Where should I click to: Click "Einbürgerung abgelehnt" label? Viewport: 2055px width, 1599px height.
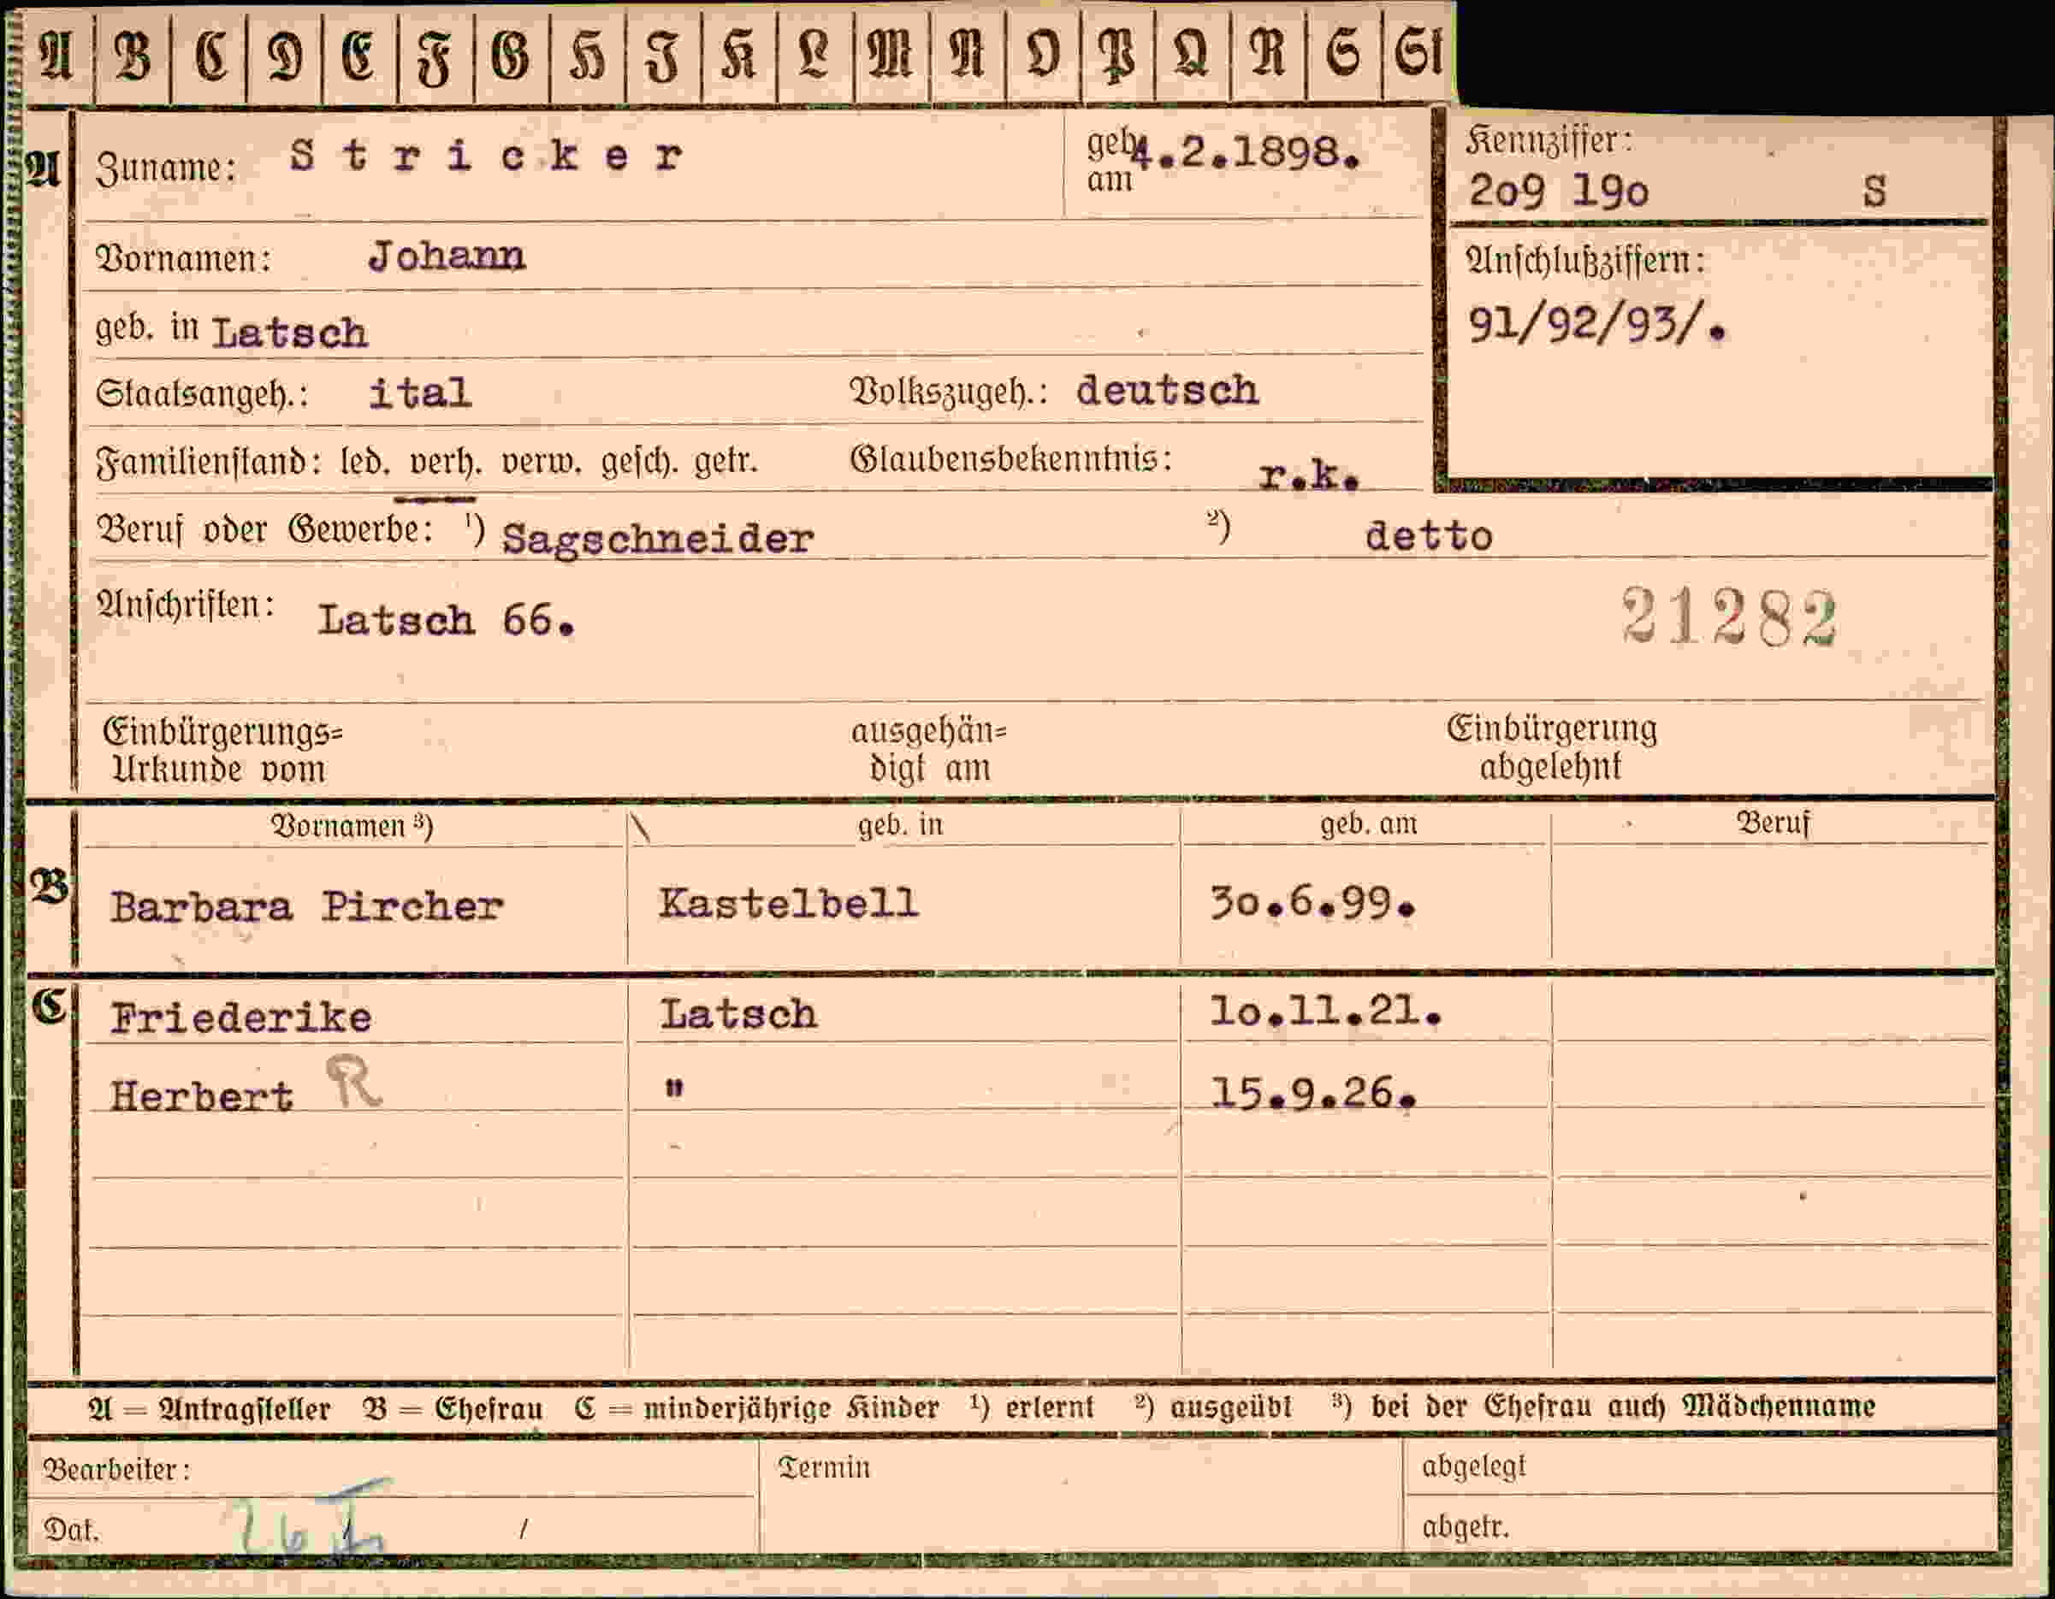click(x=1552, y=746)
